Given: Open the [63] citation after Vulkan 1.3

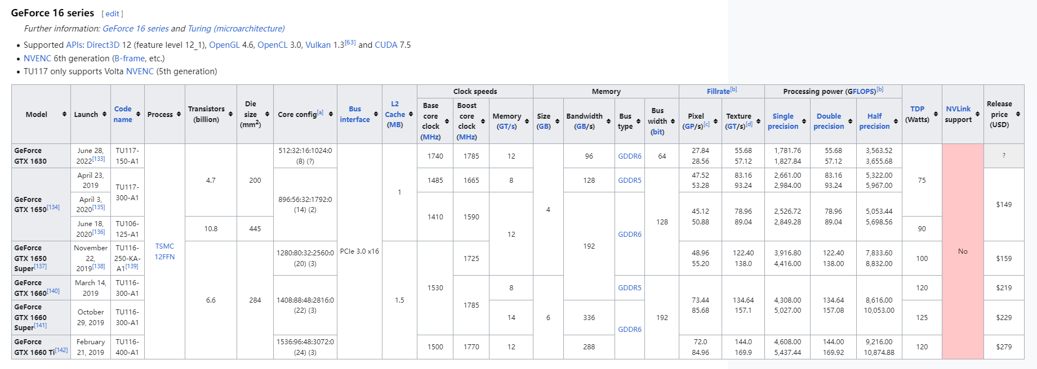Looking at the screenshot, I should (x=350, y=43).
